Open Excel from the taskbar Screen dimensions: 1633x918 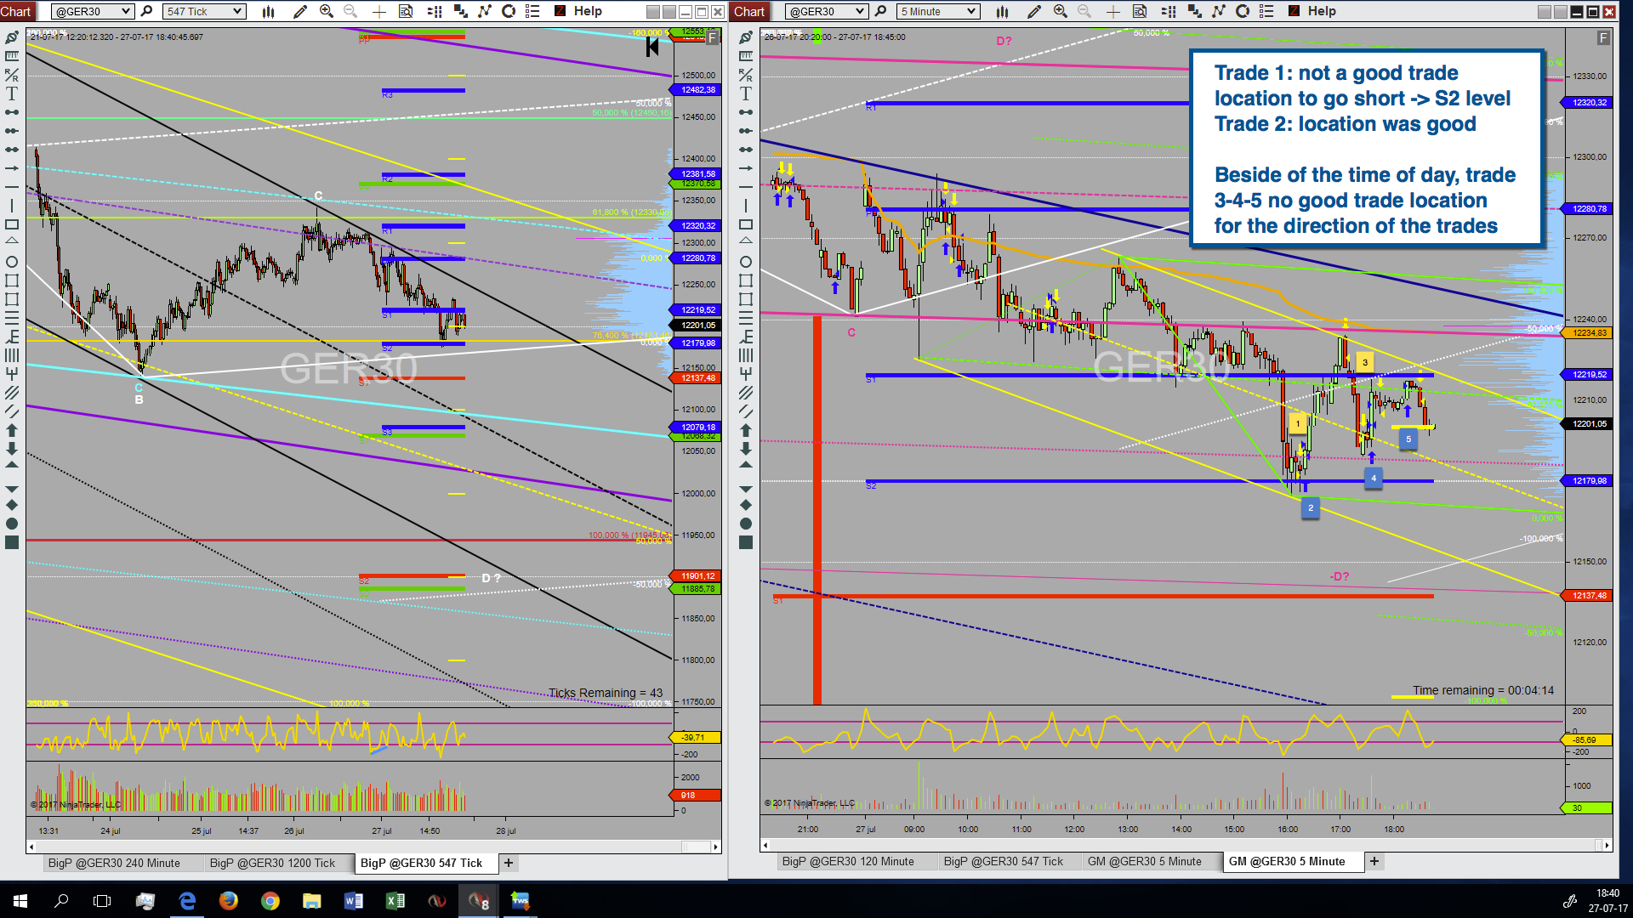point(395,900)
